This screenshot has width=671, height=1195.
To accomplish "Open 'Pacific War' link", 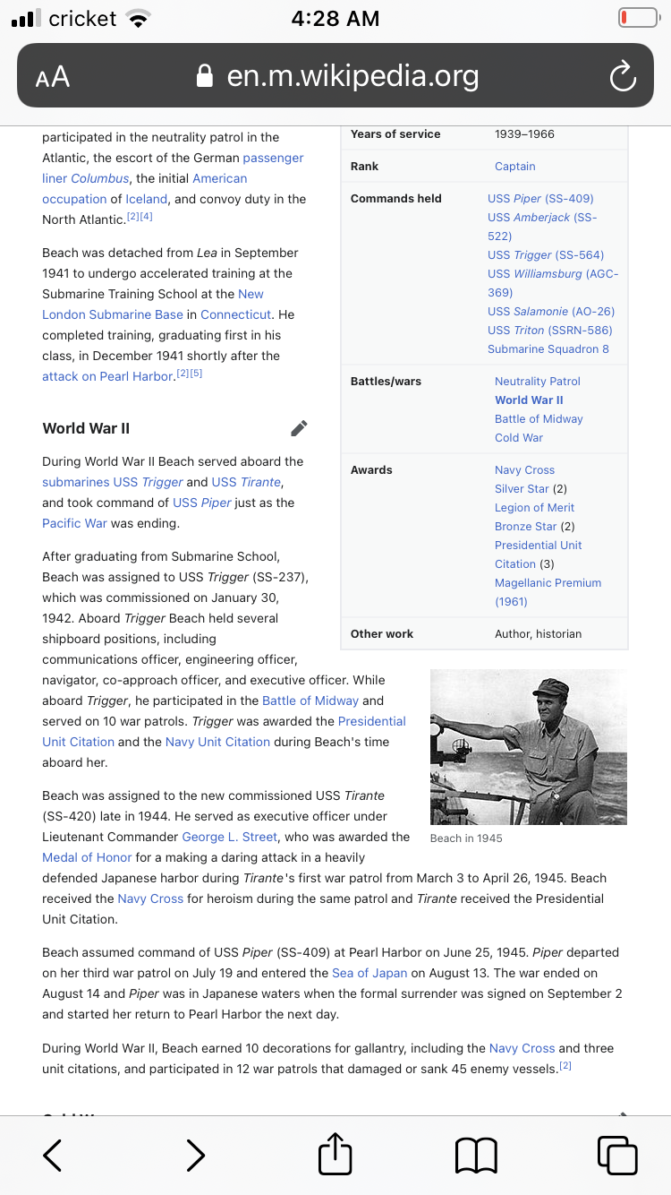I will point(74,523).
